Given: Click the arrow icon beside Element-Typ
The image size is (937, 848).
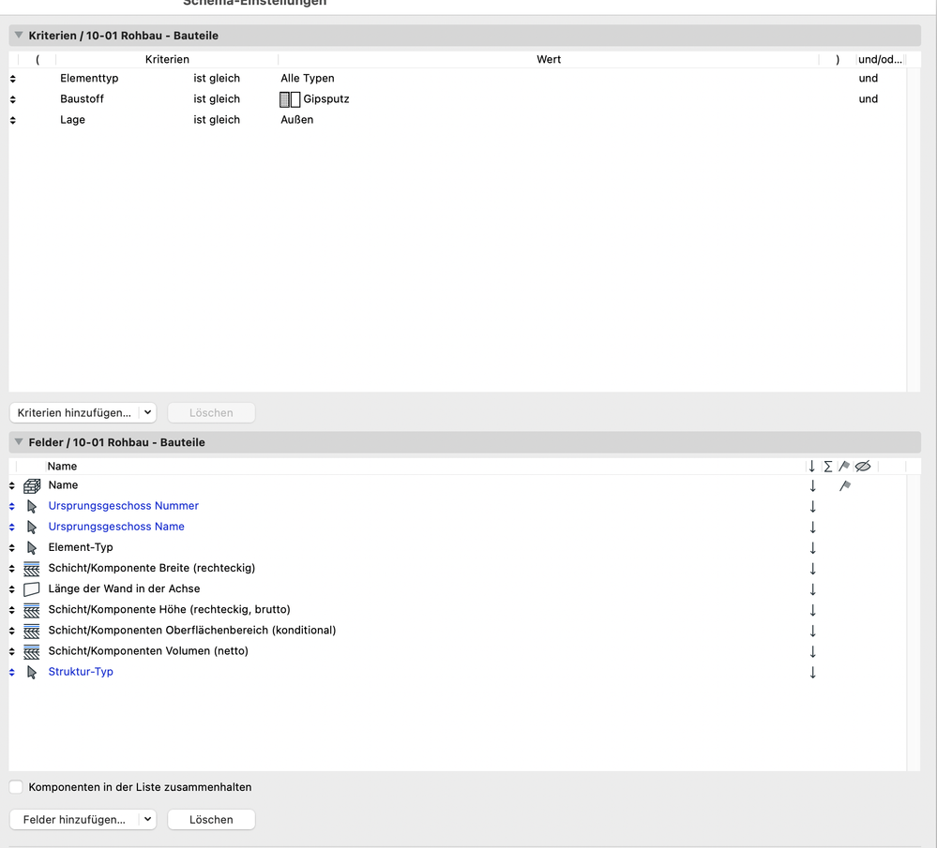Looking at the screenshot, I should 32,547.
